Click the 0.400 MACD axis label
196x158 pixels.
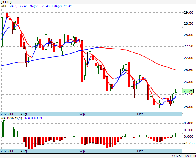pyautogui.click(x=189, y=123)
